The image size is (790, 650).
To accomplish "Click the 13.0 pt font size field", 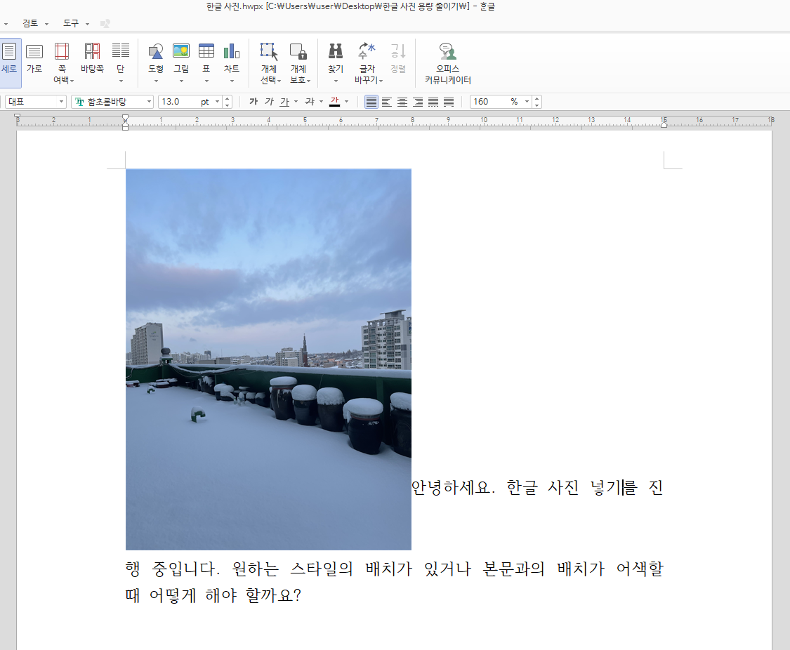I will tap(178, 102).
